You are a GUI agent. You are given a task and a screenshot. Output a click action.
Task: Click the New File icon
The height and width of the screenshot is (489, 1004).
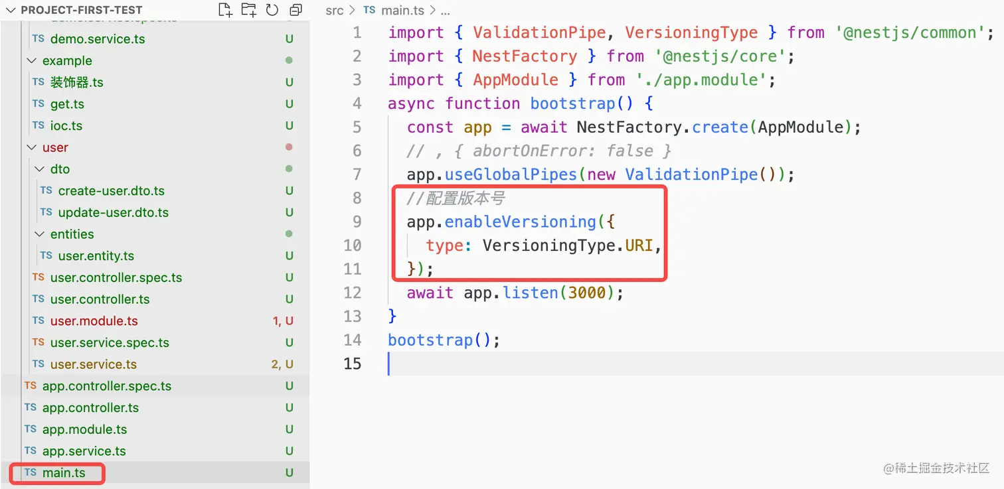(225, 10)
